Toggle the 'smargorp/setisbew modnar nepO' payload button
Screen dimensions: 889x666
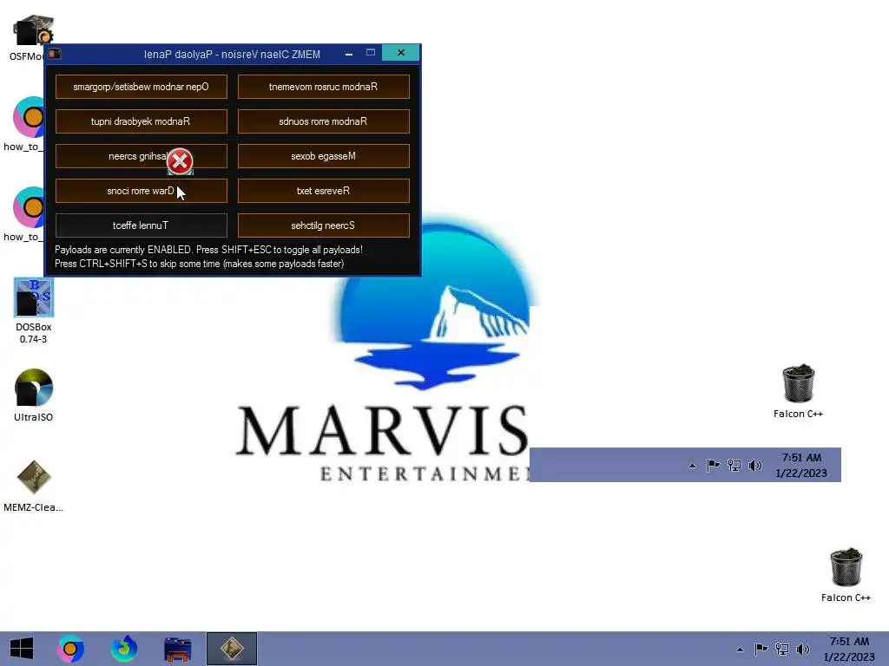tap(142, 87)
